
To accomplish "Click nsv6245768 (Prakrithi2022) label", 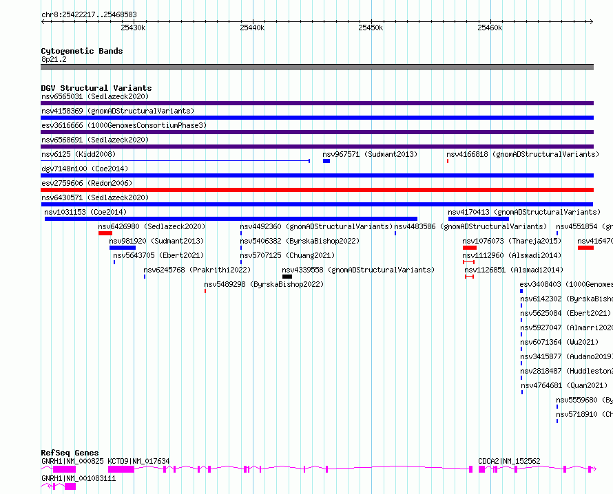I will [x=197, y=270].
